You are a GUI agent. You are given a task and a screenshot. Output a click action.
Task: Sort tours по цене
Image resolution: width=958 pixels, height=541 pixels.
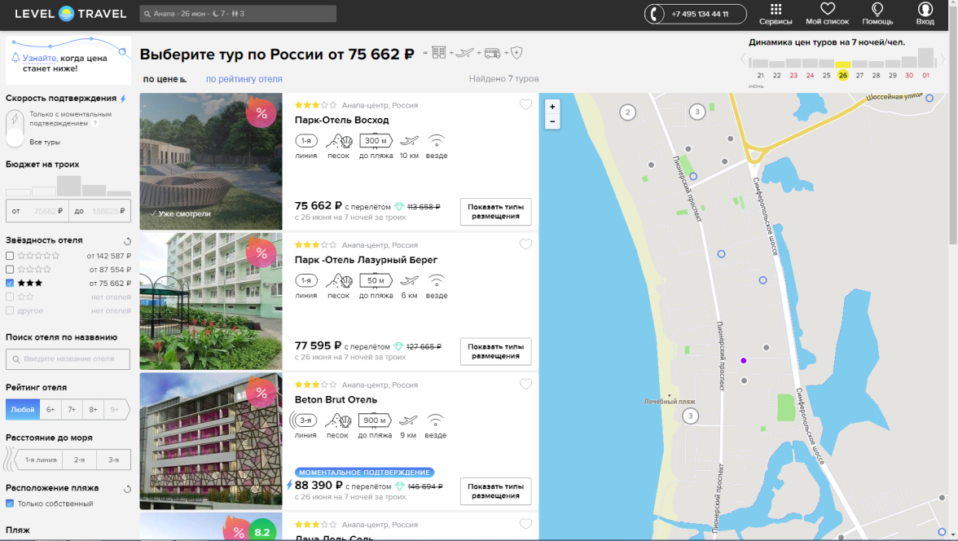tap(165, 79)
